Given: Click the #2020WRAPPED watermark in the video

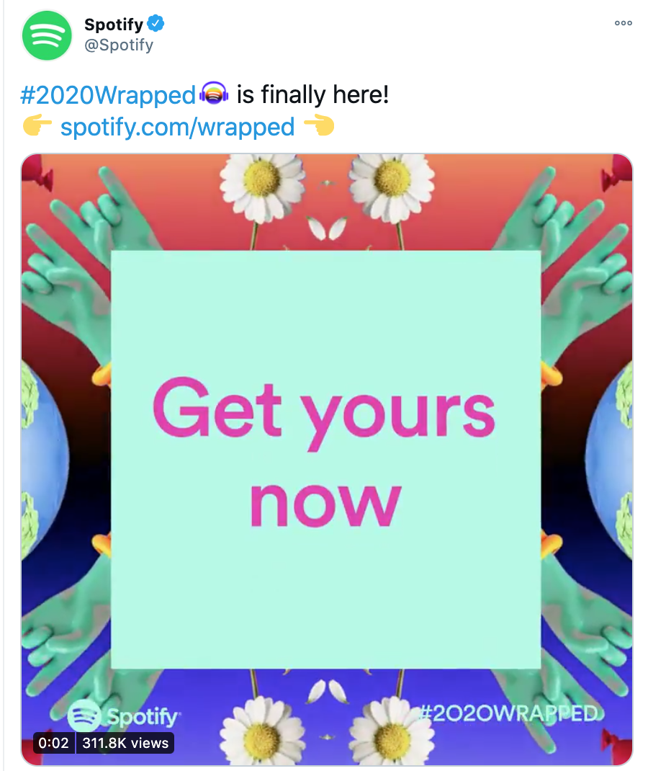Looking at the screenshot, I should point(508,713).
